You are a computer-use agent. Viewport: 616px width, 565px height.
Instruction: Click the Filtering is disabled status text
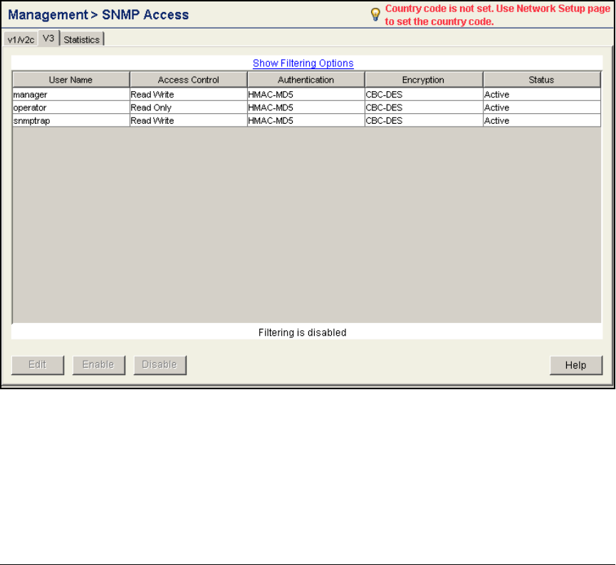[303, 332]
